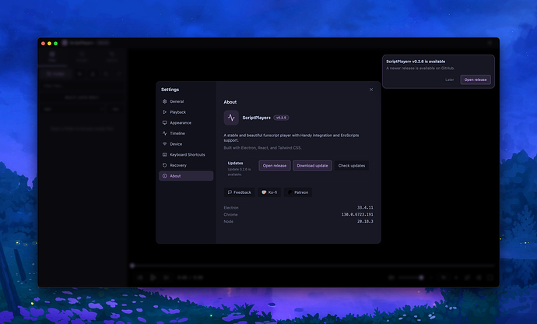Click the Electron label

[231, 208]
